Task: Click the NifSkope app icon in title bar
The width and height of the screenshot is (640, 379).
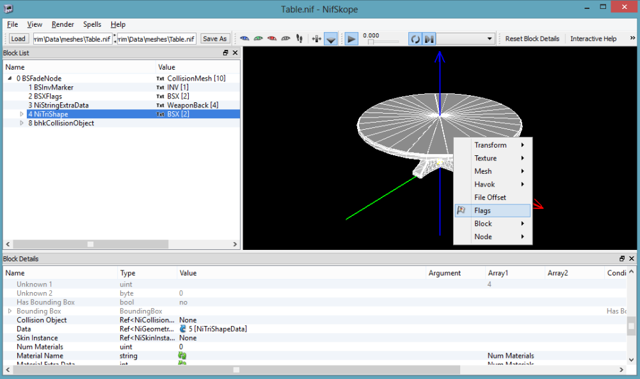Action: pyautogui.click(x=8, y=8)
